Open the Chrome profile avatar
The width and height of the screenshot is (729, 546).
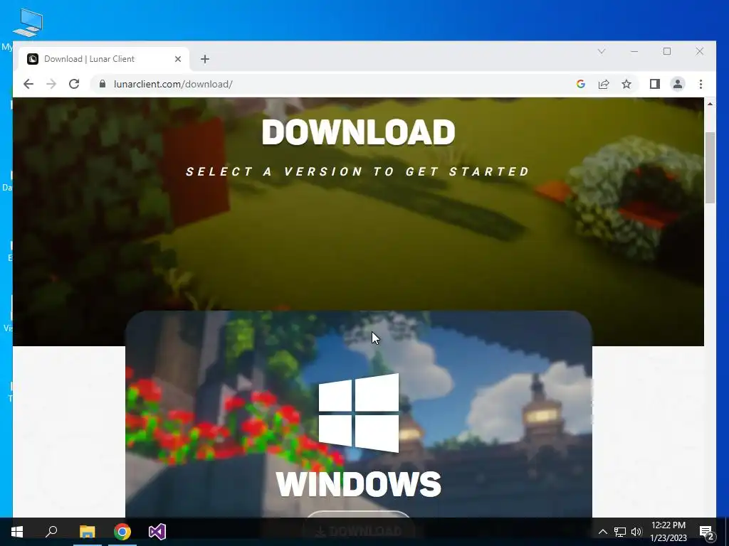pos(678,84)
